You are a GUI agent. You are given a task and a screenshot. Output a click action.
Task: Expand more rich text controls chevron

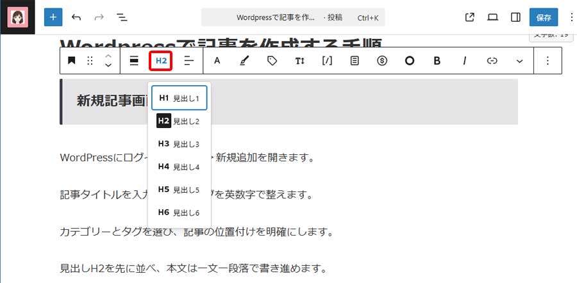519,61
